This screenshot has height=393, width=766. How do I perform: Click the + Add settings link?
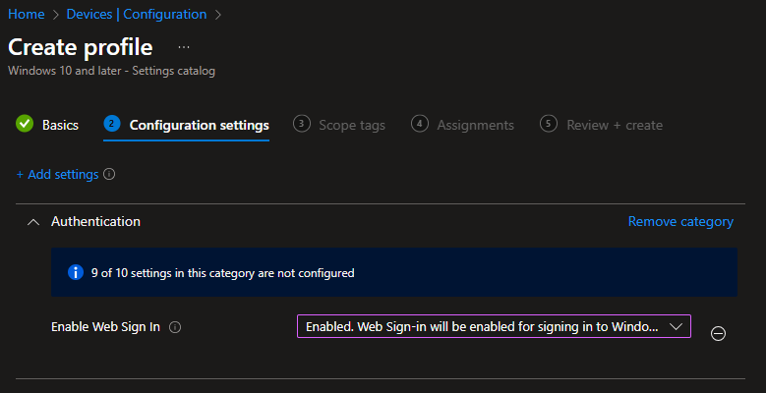point(58,174)
